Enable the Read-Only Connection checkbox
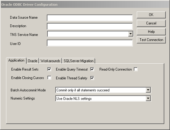Screen dimensions: 170x130 136,69
